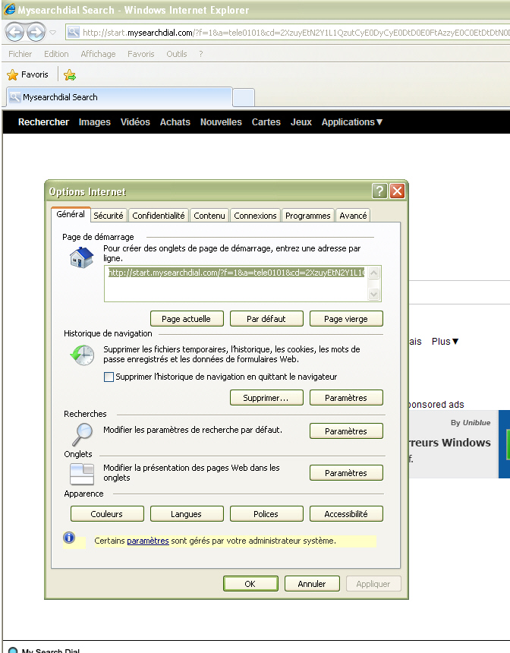Switch to the Connexions tab
The height and width of the screenshot is (653, 510).
255,216
